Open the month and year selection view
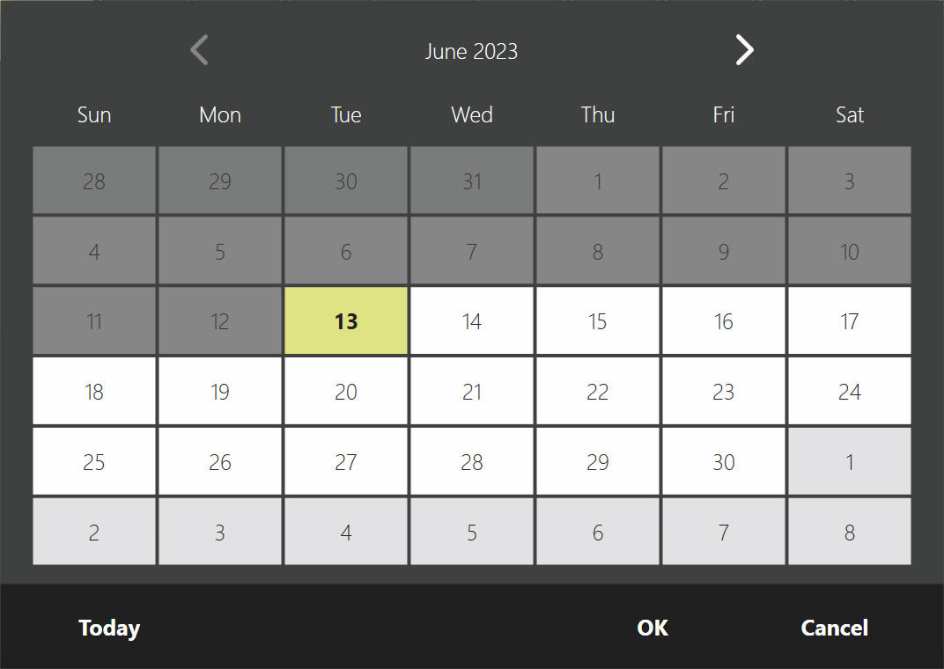This screenshot has width=944, height=669. coord(471,51)
